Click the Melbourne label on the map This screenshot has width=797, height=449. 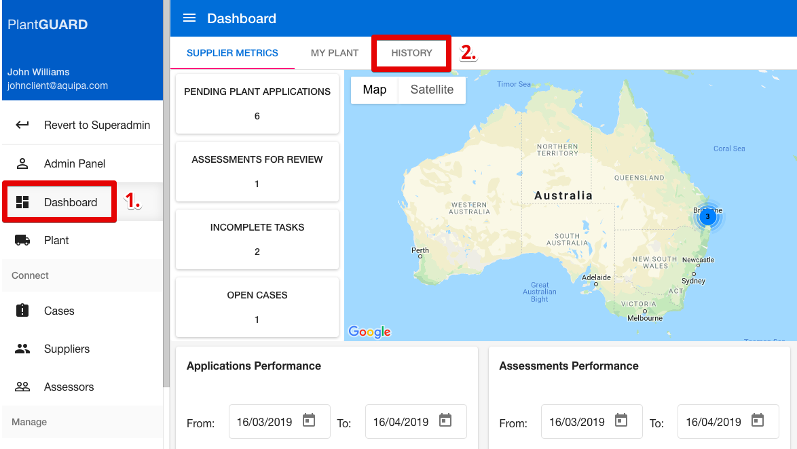coord(645,318)
